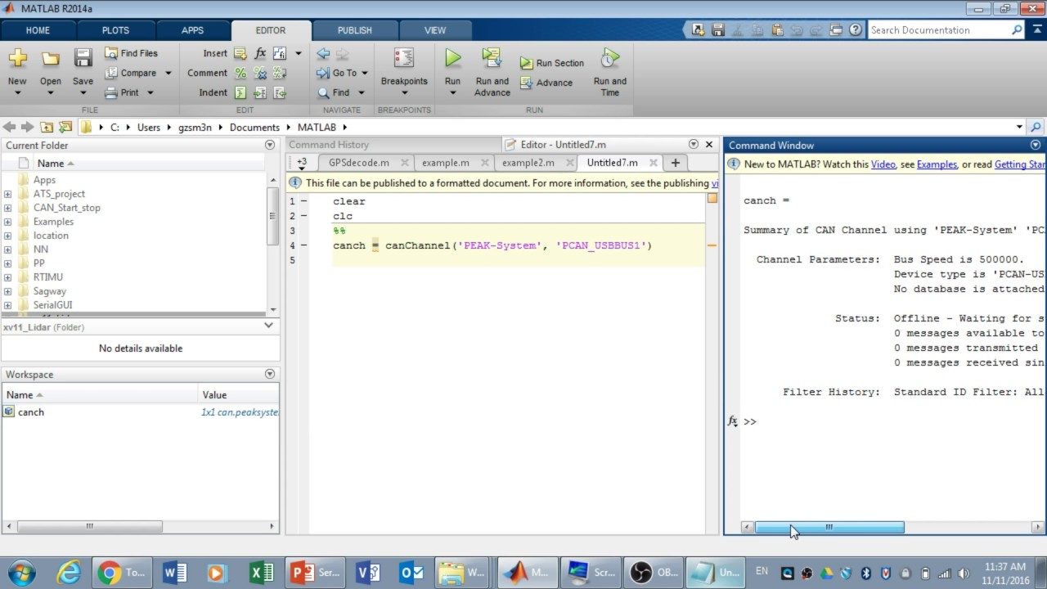Click Run and Time icon
This screenshot has width=1047, height=589.
pos(609,58)
